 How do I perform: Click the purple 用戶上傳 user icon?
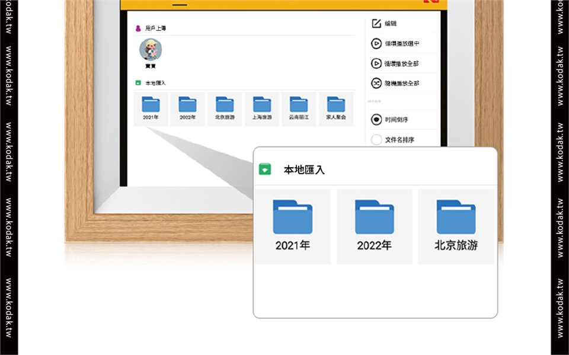click(138, 28)
